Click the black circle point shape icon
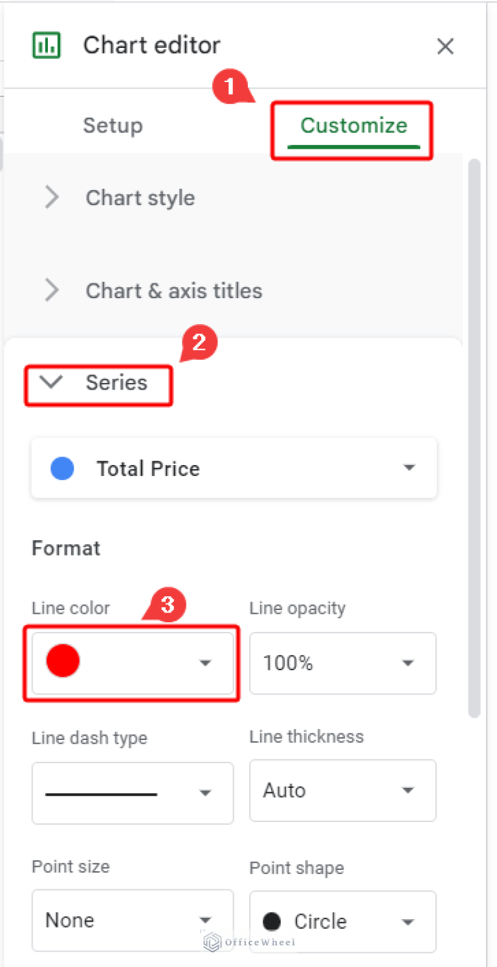 tap(272, 921)
